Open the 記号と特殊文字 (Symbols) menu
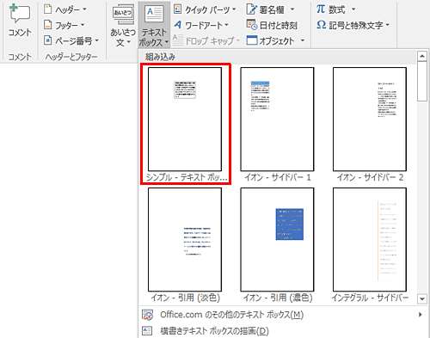Image resolution: width=430 pixels, height=338 pixels. point(353,25)
